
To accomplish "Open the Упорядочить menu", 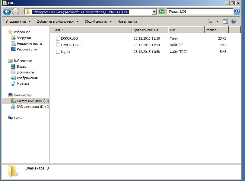I will (18, 21).
